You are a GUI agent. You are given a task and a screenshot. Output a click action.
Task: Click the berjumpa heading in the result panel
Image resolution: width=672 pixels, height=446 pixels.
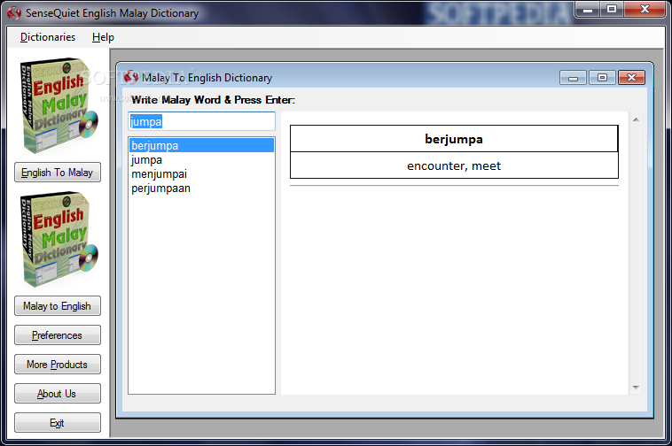click(x=454, y=139)
